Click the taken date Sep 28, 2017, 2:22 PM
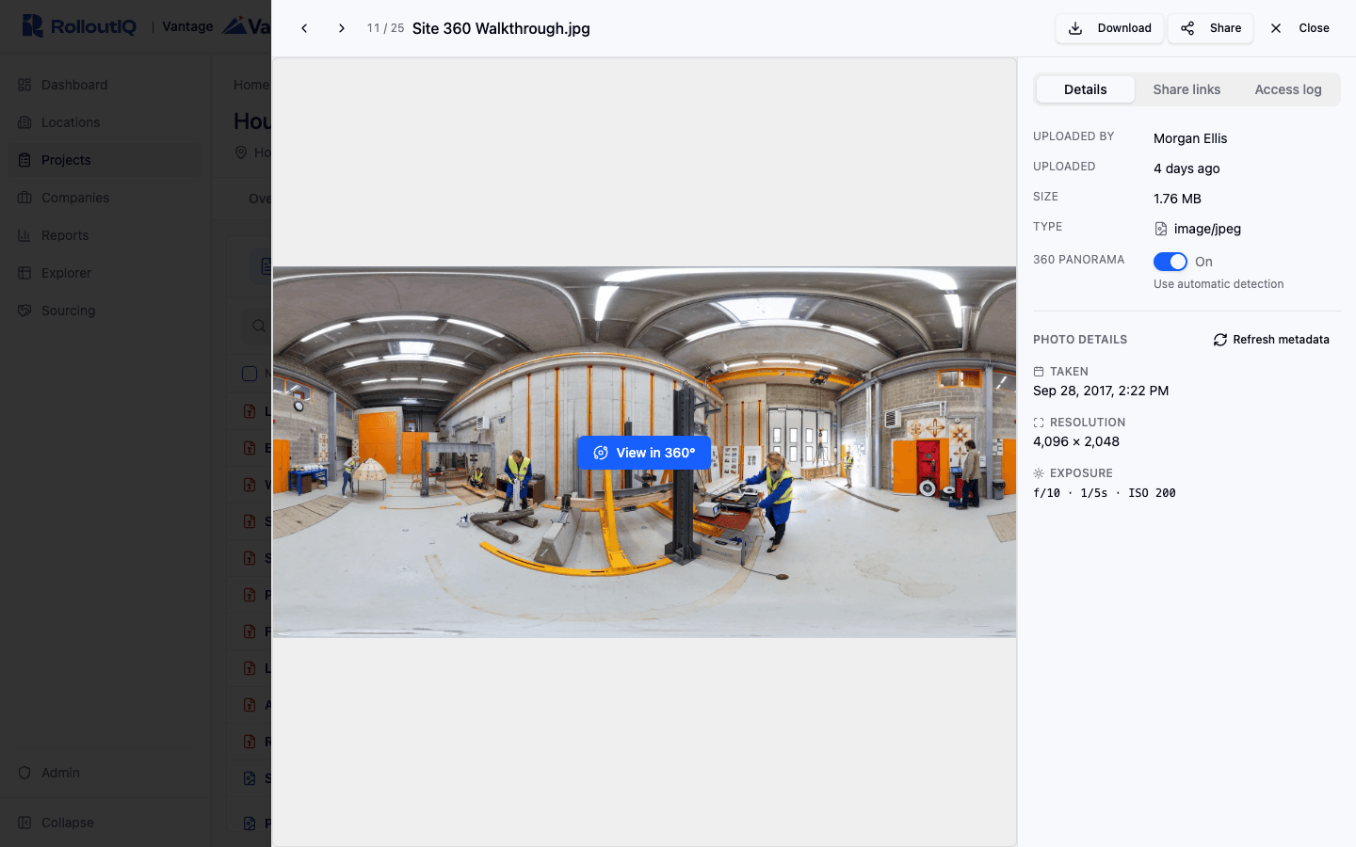Screen dimensions: 1356x847 [1101, 391]
